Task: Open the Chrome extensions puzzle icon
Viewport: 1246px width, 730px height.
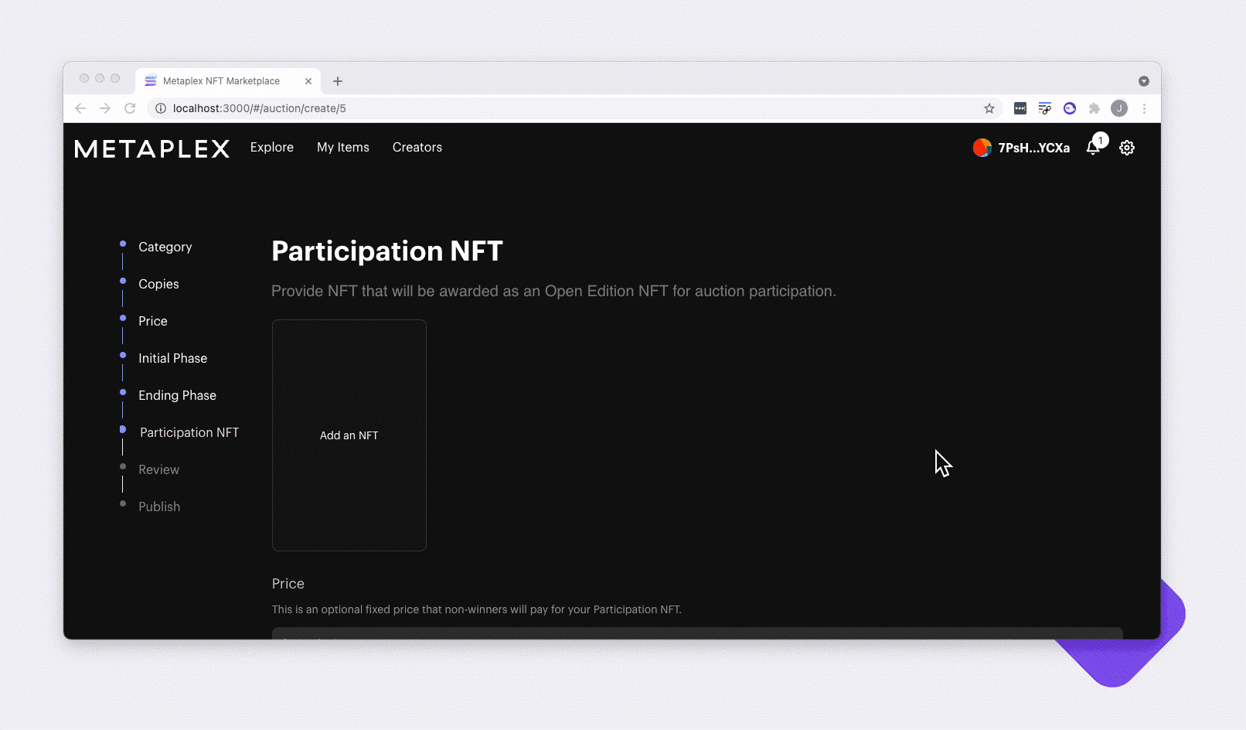Action: click(x=1095, y=108)
